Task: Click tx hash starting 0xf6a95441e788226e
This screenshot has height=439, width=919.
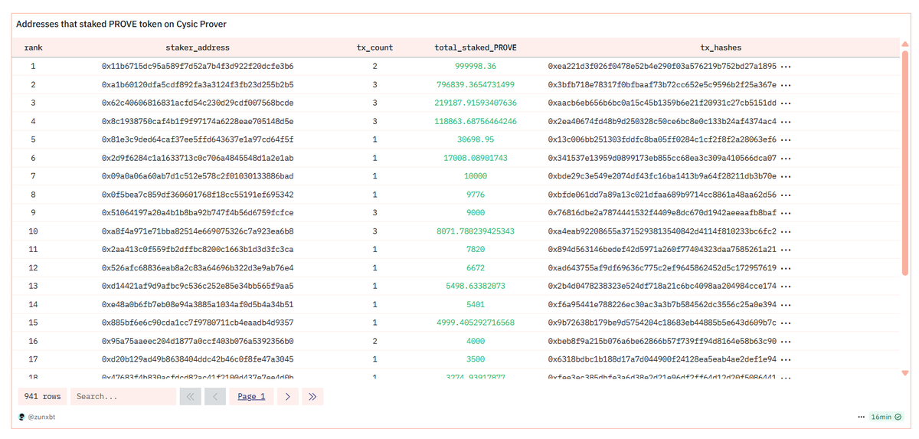Action: (662, 304)
